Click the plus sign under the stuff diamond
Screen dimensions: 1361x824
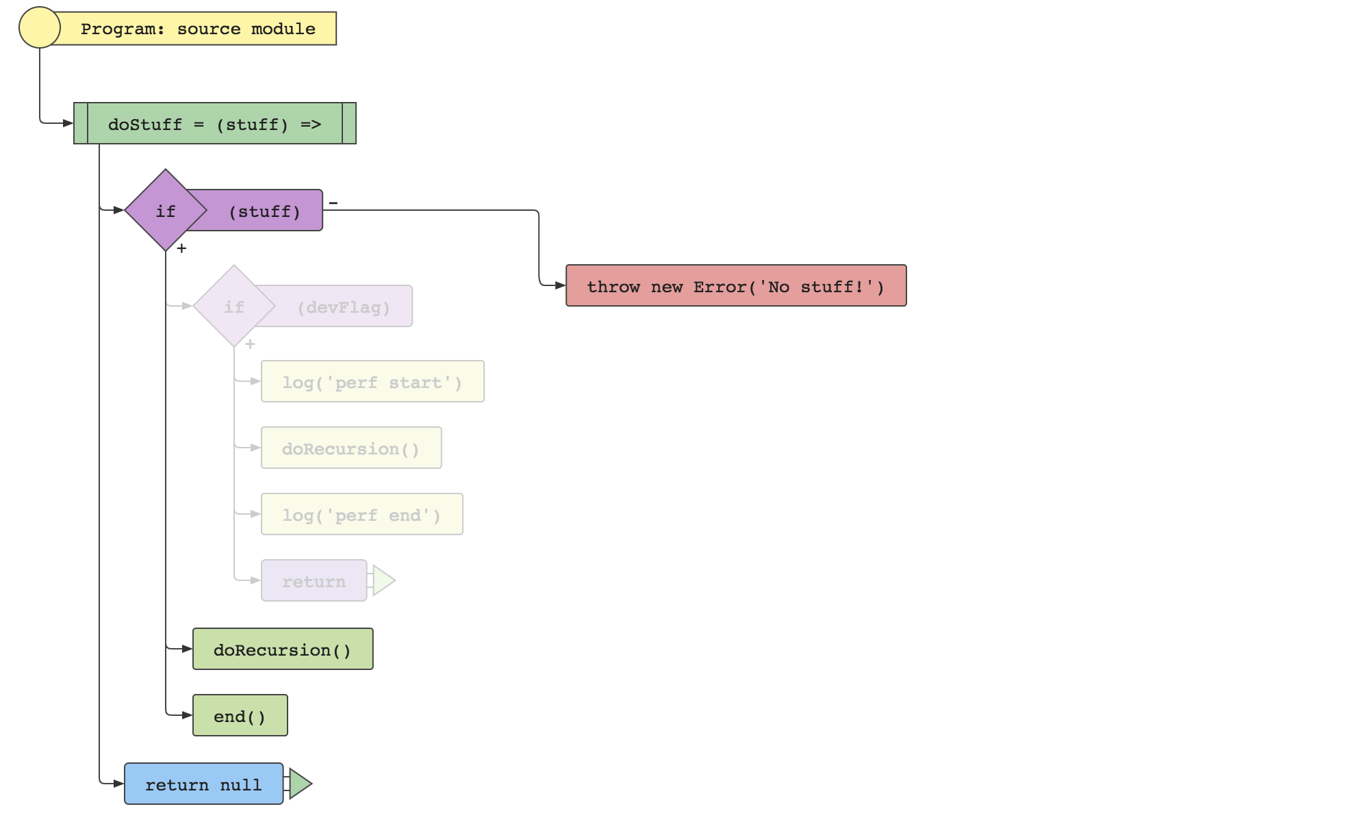[x=181, y=248]
